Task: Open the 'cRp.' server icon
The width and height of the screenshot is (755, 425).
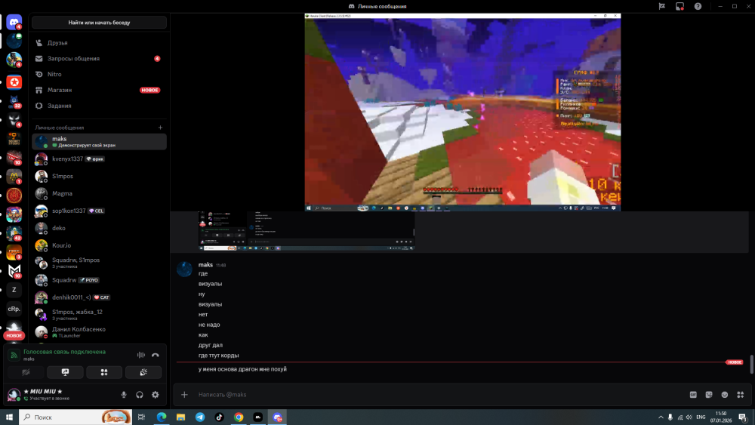Action: [x=14, y=309]
